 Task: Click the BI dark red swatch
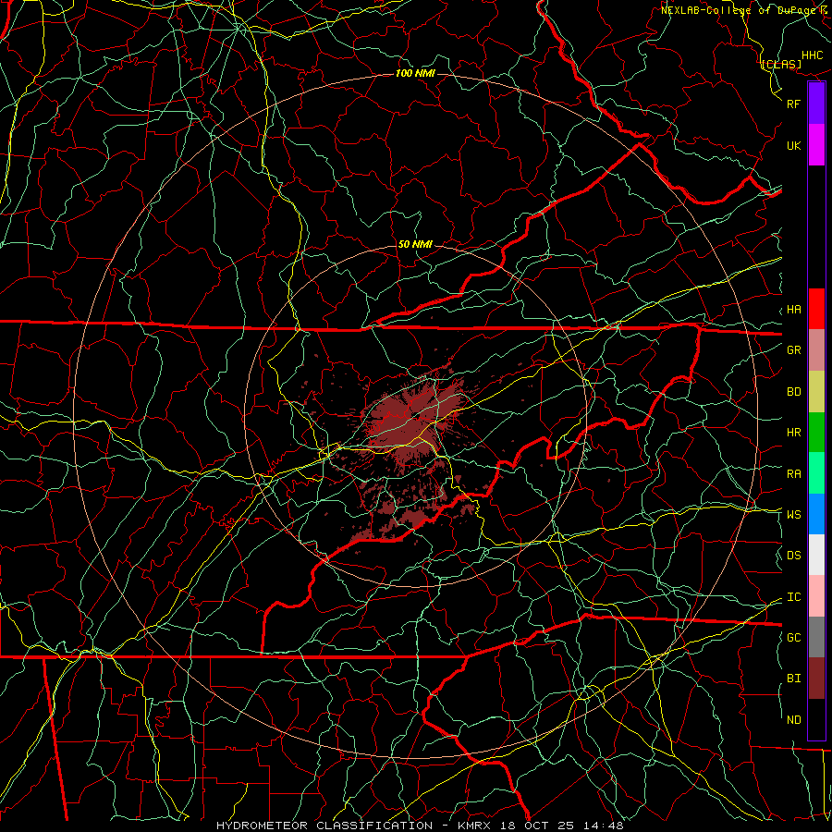[x=816, y=679]
